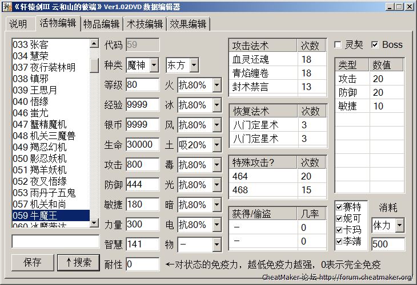This screenshot has height=285, width=417.
Task: Switch to the 效果编辑 tab
Action: tap(189, 24)
